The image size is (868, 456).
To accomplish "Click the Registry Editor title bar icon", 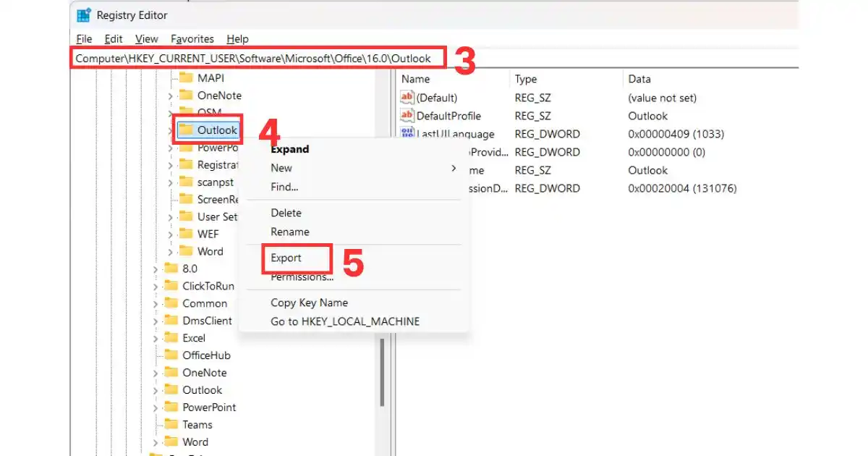I will (x=84, y=14).
